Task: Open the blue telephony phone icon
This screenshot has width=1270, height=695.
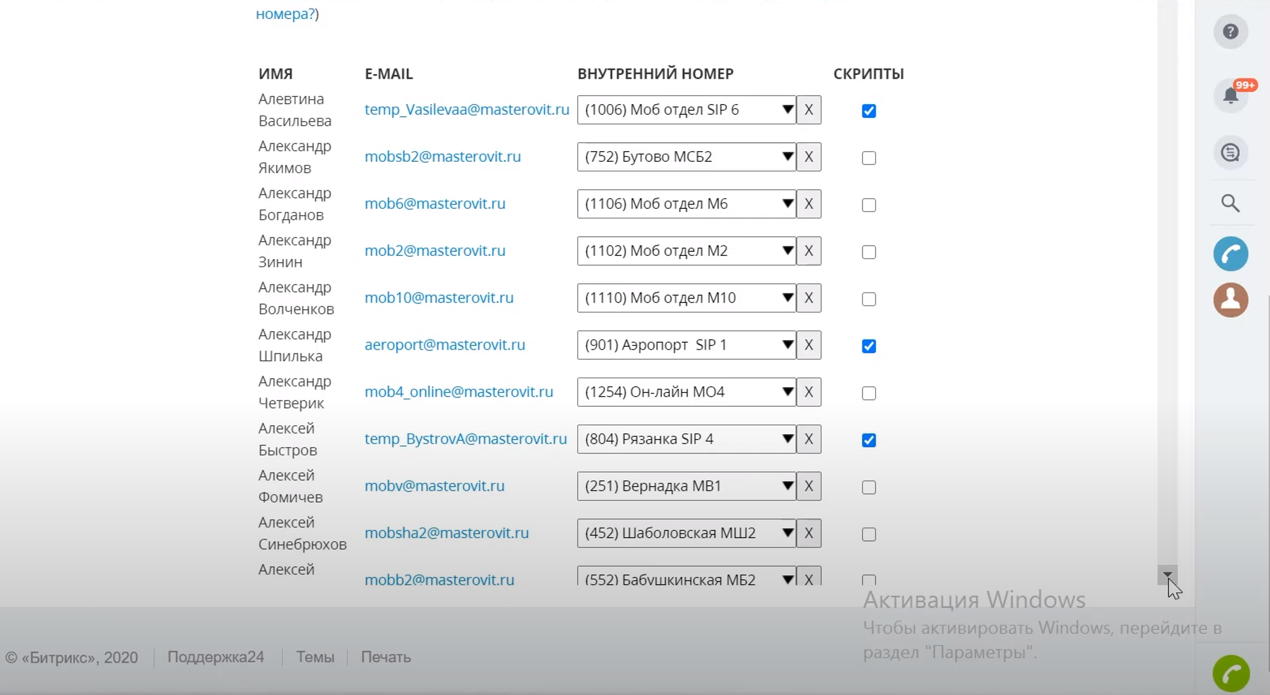Action: point(1231,254)
